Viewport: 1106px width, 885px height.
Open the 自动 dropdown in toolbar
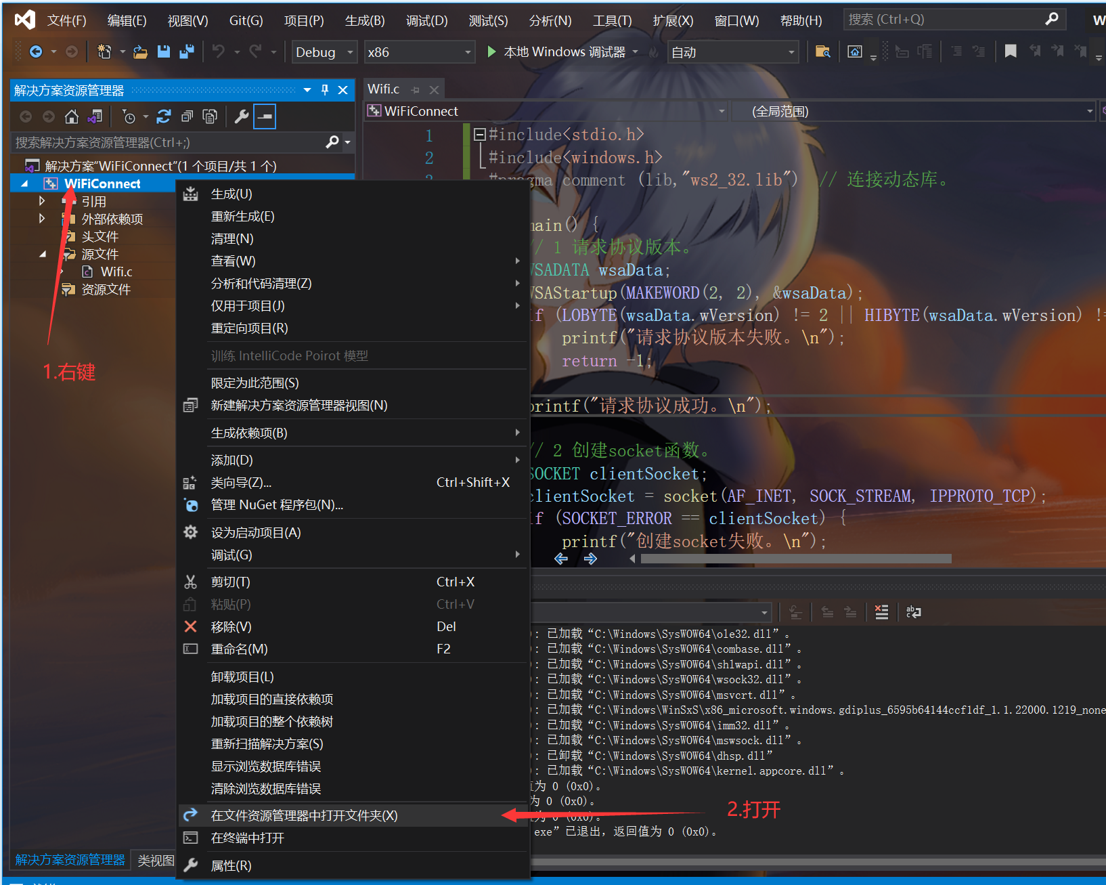coord(733,52)
